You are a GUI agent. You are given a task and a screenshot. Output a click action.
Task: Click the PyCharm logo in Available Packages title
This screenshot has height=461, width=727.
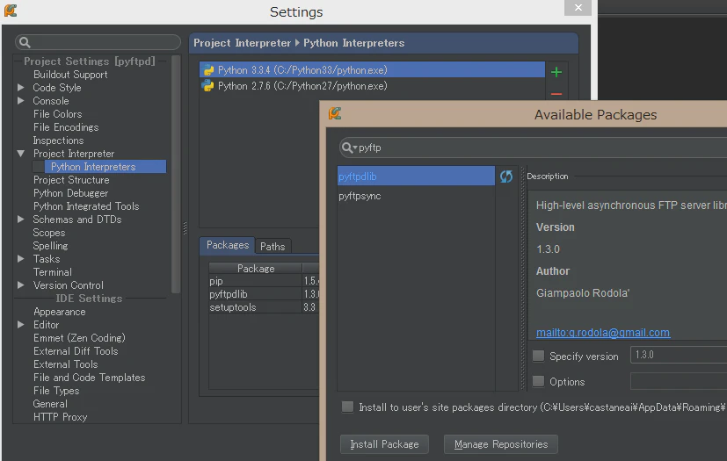point(335,113)
